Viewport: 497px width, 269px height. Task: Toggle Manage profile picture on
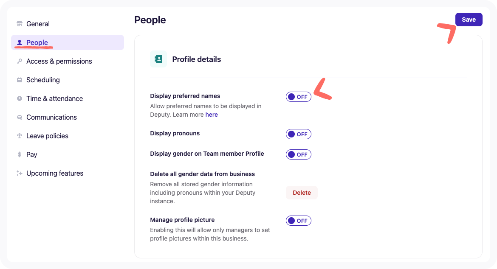click(x=299, y=221)
